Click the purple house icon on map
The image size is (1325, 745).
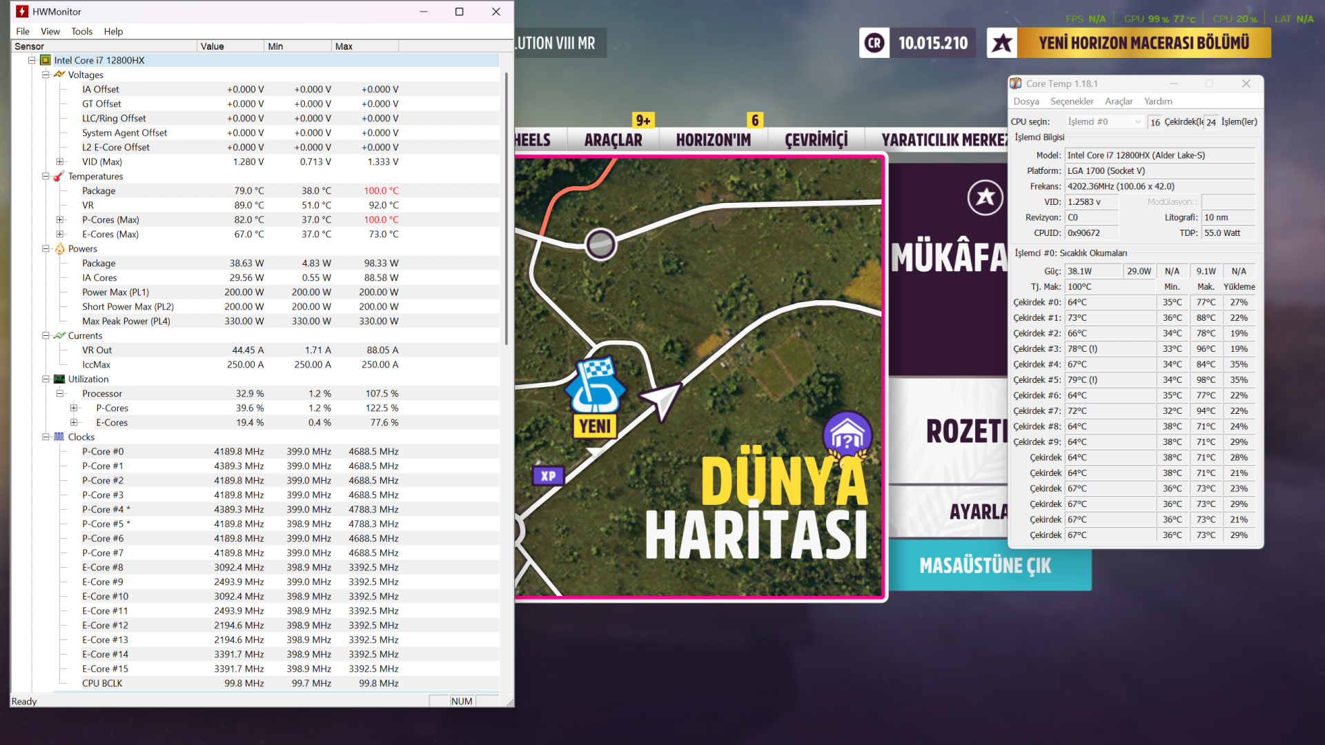847,435
